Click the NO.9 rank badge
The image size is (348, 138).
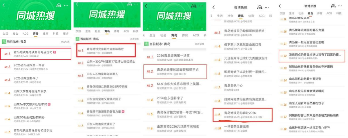[x=217, y=115]
